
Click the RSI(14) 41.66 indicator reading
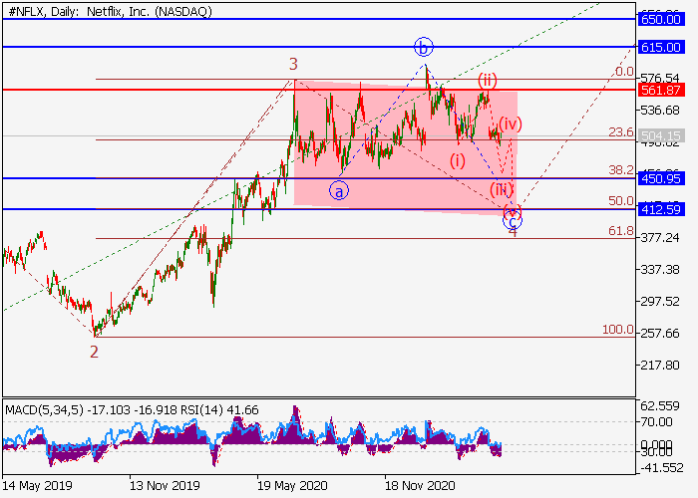(x=219, y=410)
